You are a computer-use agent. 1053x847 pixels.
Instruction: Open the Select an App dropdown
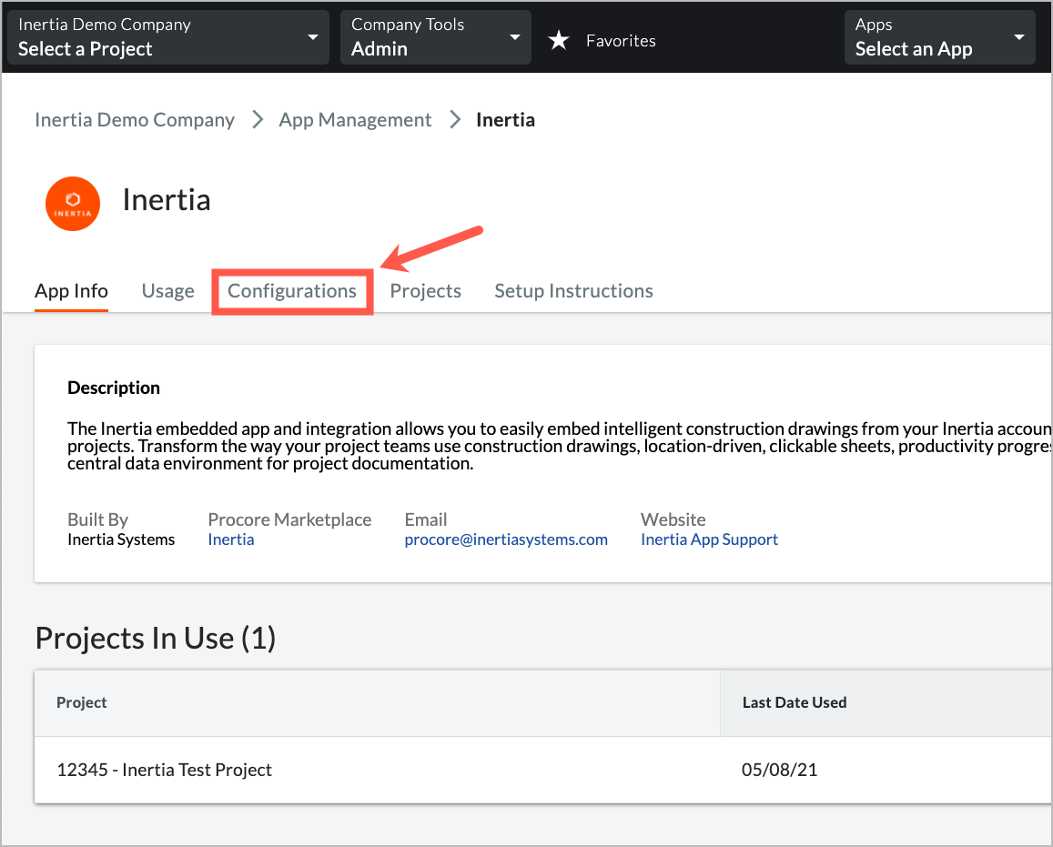pyautogui.click(x=939, y=37)
